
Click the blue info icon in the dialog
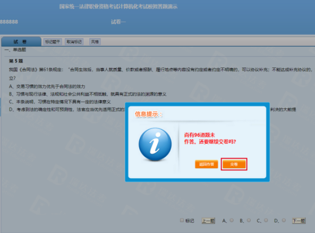155,144
